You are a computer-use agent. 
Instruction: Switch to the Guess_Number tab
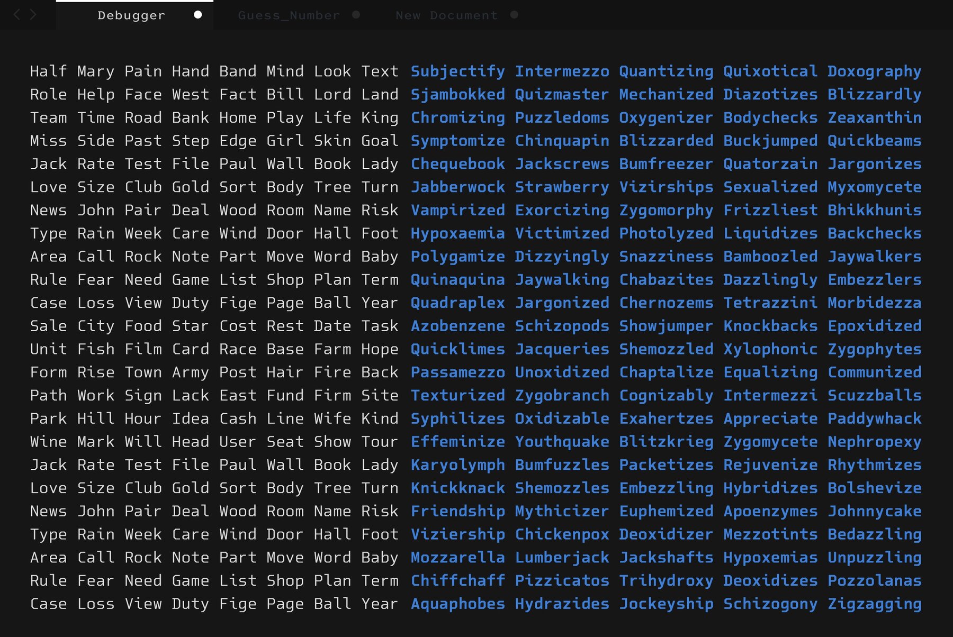coord(289,15)
